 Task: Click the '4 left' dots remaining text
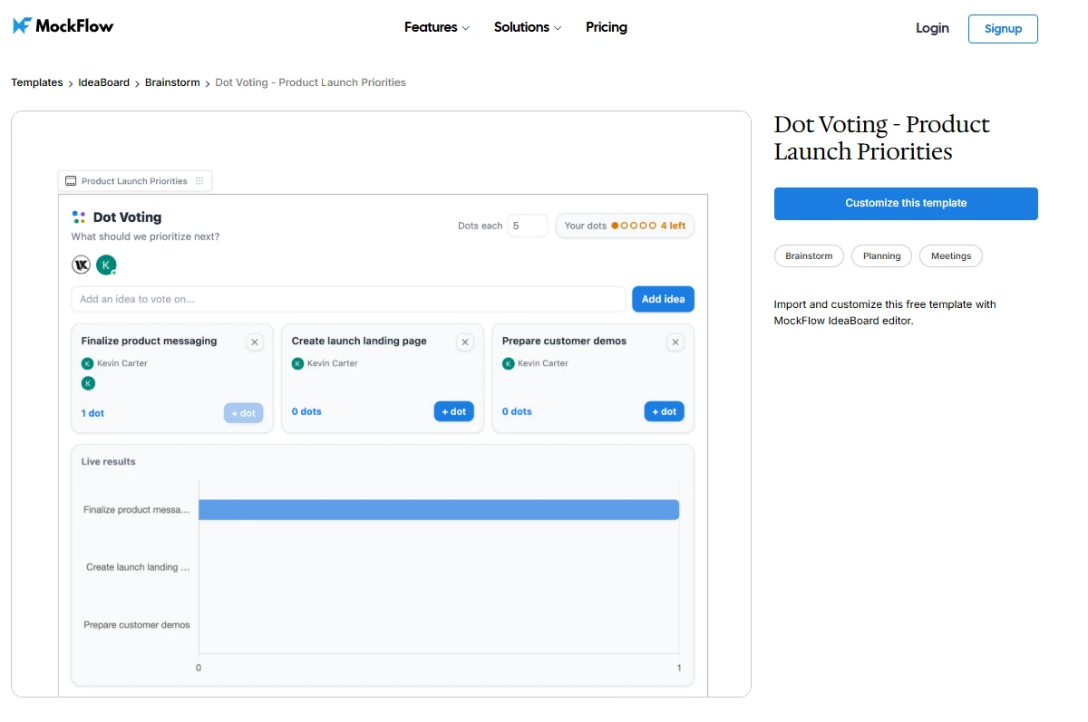673,226
